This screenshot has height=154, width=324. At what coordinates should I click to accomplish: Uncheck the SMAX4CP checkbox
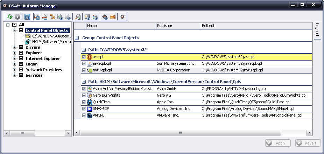84,108
